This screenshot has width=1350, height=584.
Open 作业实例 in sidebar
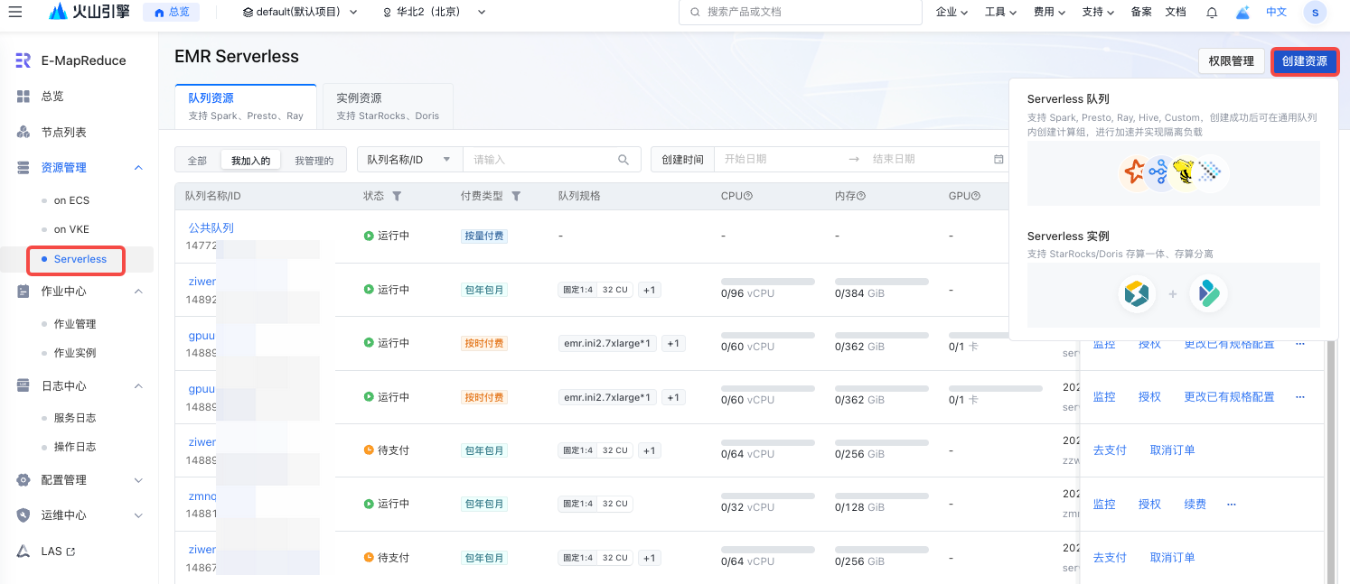[75, 353]
